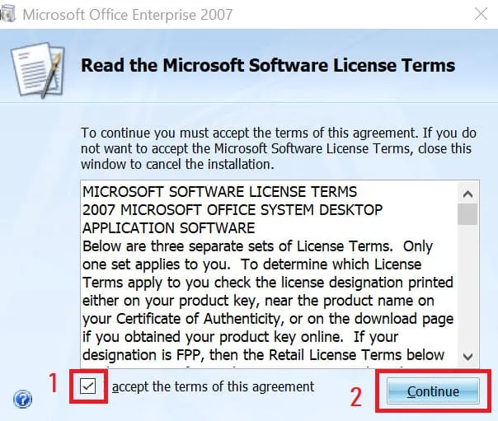Click the red number 2 annotation
The height and width of the screenshot is (421, 498).
coord(355,397)
